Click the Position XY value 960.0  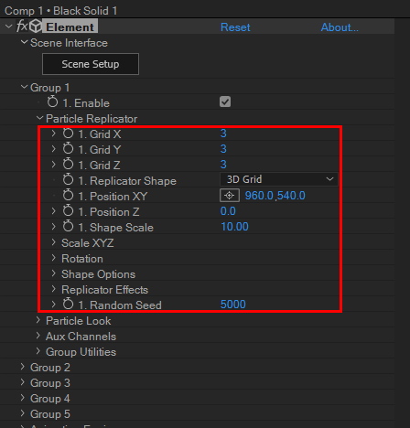point(259,196)
